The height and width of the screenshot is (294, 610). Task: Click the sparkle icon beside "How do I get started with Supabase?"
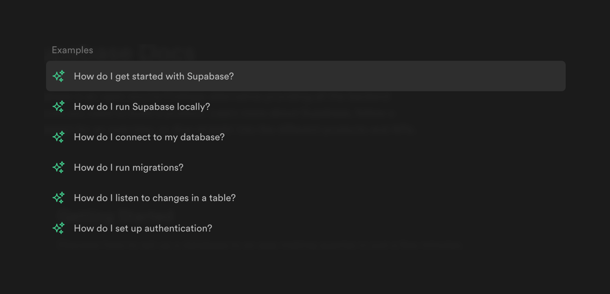pos(58,76)
